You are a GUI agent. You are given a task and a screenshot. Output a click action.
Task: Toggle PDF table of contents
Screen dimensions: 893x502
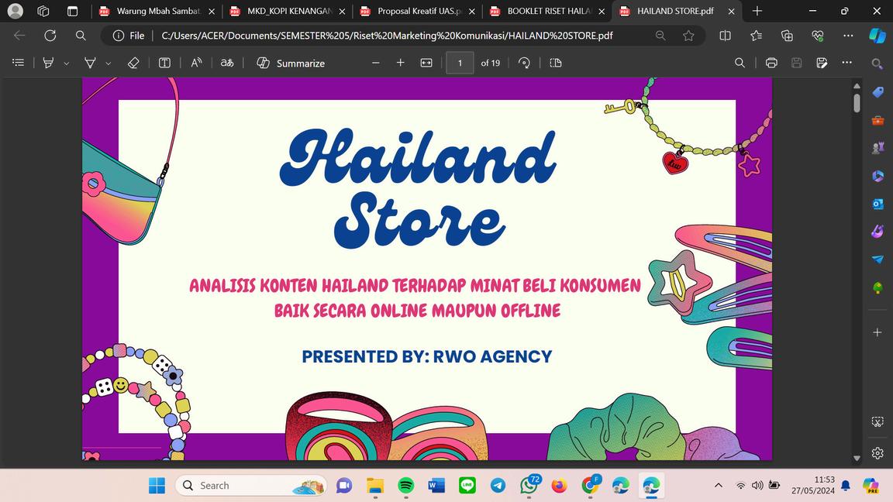(19, 63)
